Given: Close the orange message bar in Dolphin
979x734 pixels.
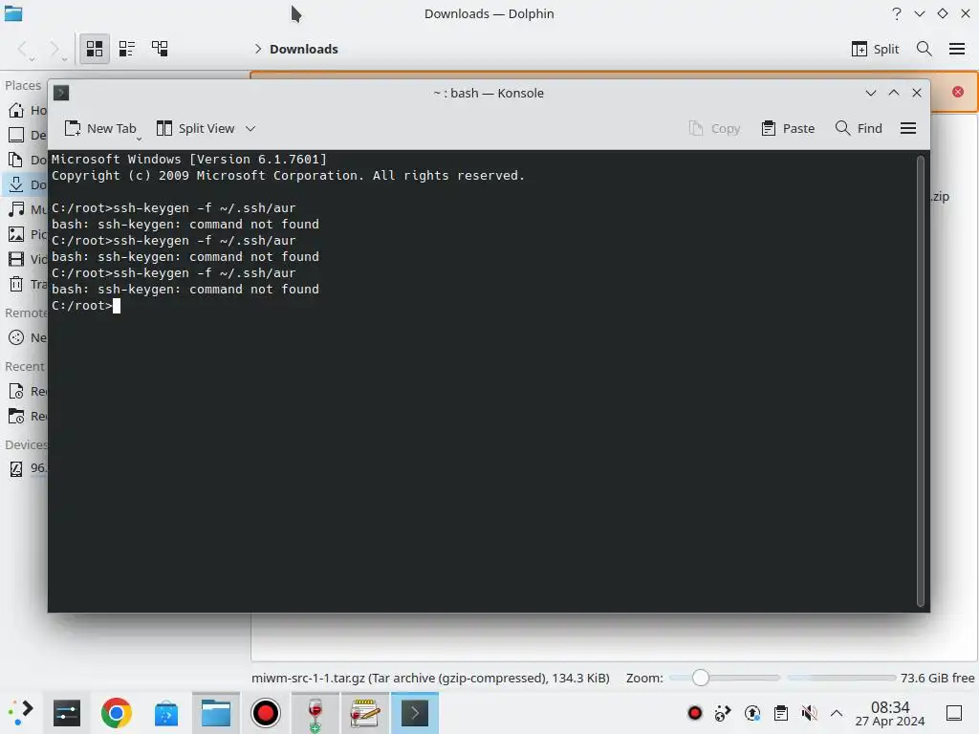Looking at the screenshot, I should click(x=958, y=92).
